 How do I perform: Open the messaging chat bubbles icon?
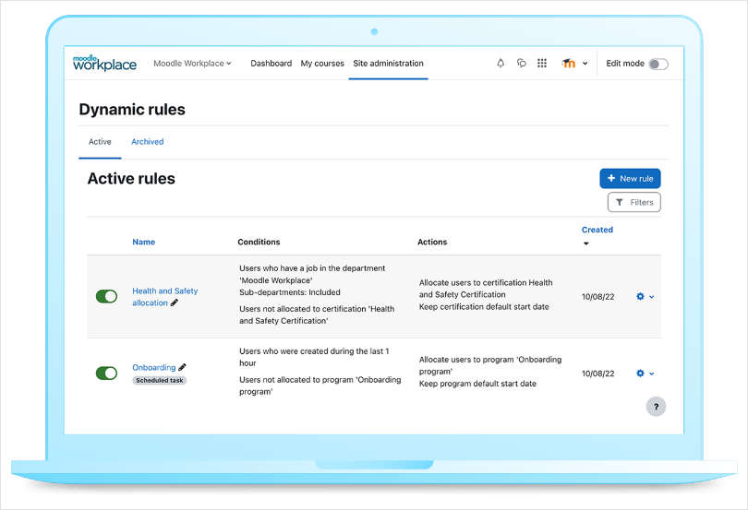(x=522, y=63)
